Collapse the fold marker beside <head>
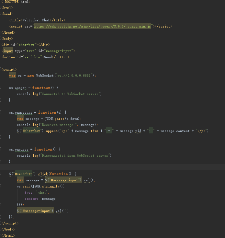Image resolution: width=225 pixels, height=238 pixels. pyautogui.click(x=0, y=14)
